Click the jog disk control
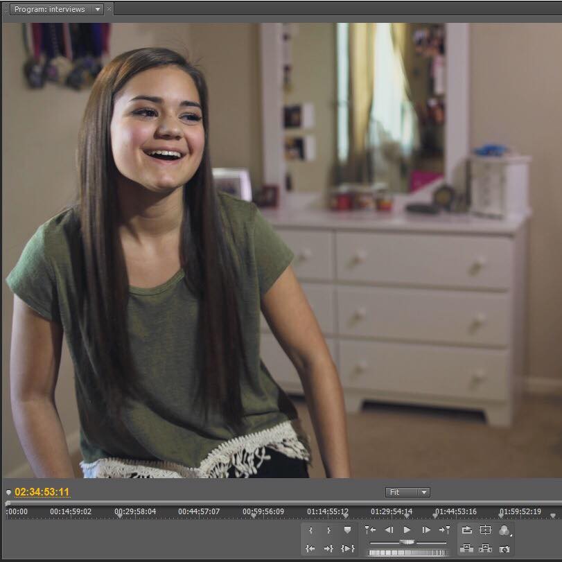 coord(407,553)
